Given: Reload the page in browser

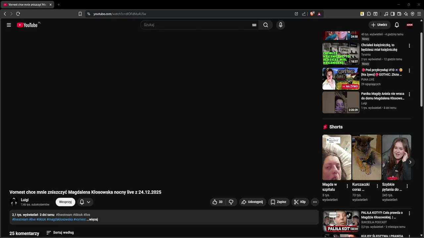Looking at the screenshot, I should coord(18,14).
